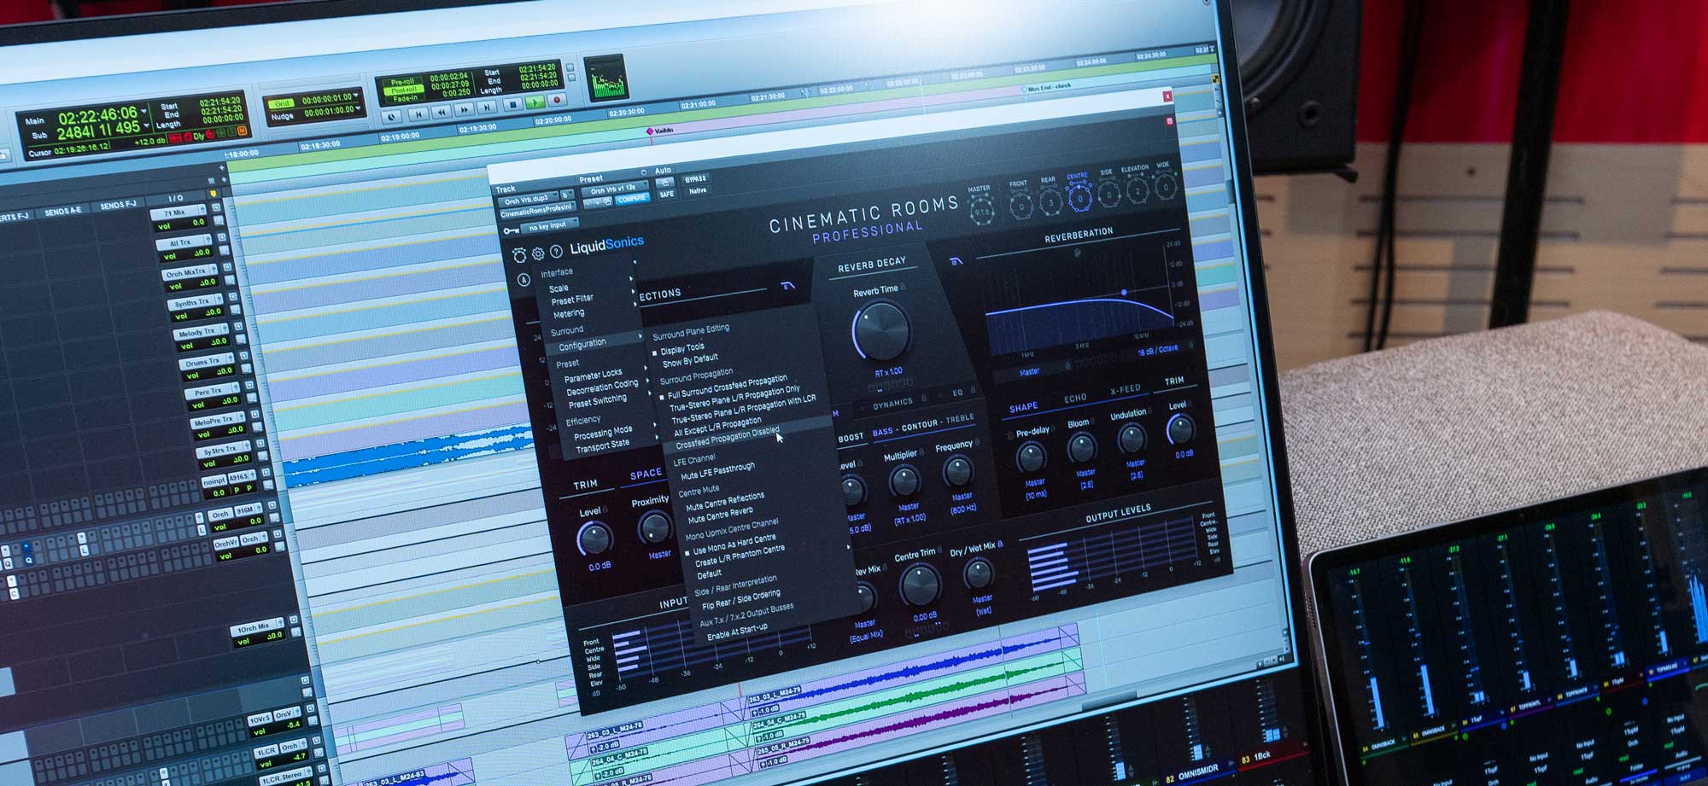Click the Online sync transport button
Viewport: 1708px width, 786px height.
coord(393,117)
